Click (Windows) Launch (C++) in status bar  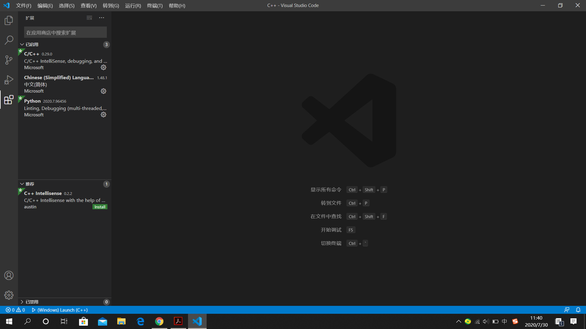tap(60, 310)
